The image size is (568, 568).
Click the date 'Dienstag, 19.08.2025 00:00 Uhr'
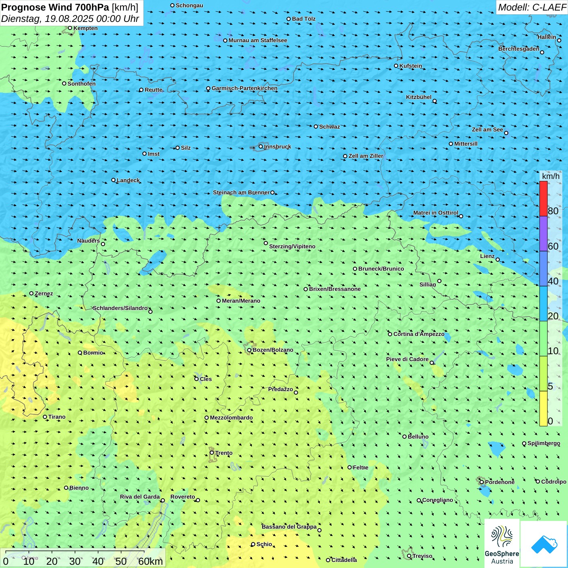(70, 19)
